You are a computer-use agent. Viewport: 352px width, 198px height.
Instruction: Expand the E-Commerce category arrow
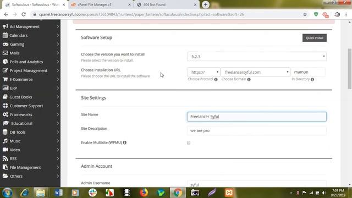tap(58, 79)
